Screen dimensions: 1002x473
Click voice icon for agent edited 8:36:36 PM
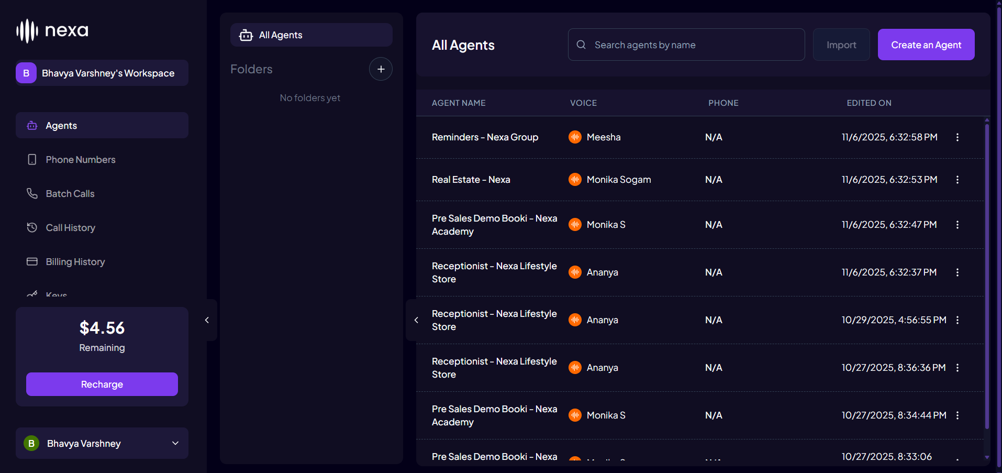[575, 368]
